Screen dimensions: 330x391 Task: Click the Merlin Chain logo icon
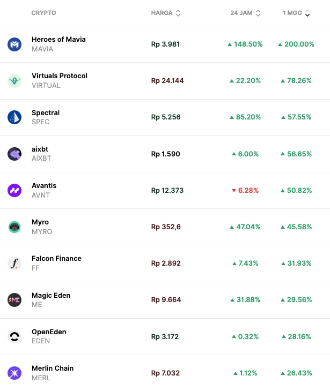14,373
